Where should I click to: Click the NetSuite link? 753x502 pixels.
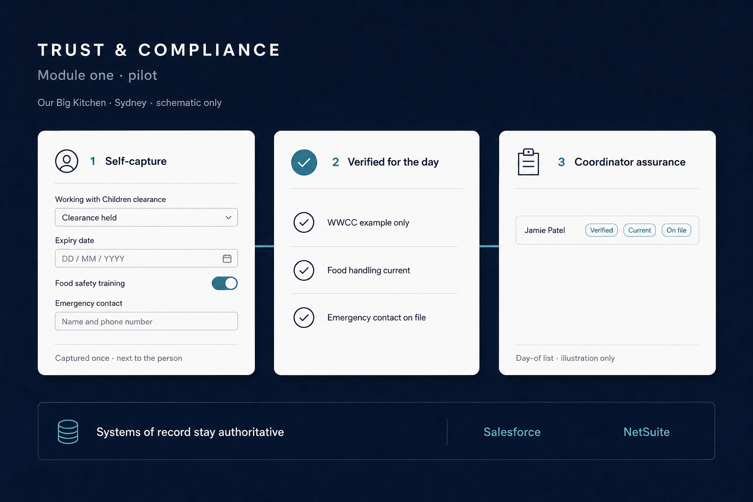[647, 432]
